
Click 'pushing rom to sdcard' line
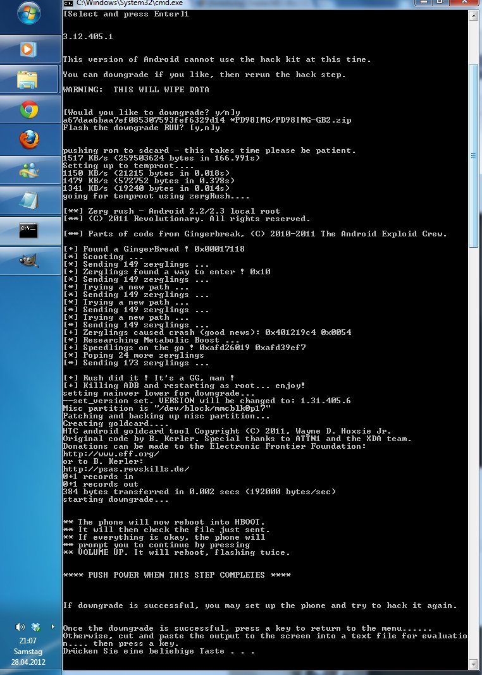(209, 150)
